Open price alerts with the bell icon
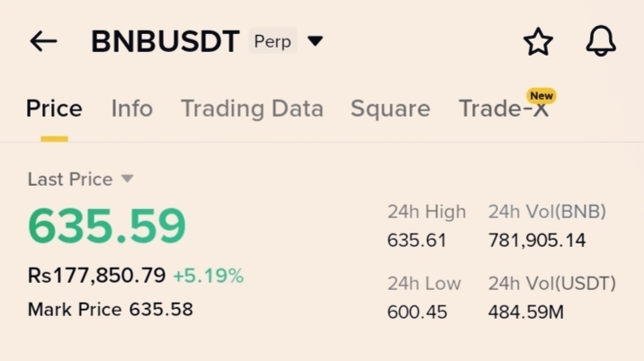This screenshot has width=644, height=361. click(601, 41)
